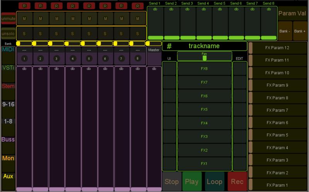Image resolution: width=309 pixels, height=192 pixels.
Task: Select track number 6 button
Action: coord(105,58)
